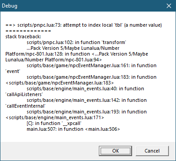Click the OK button
This screenshot has width=176, height=161.
[115, 151]
